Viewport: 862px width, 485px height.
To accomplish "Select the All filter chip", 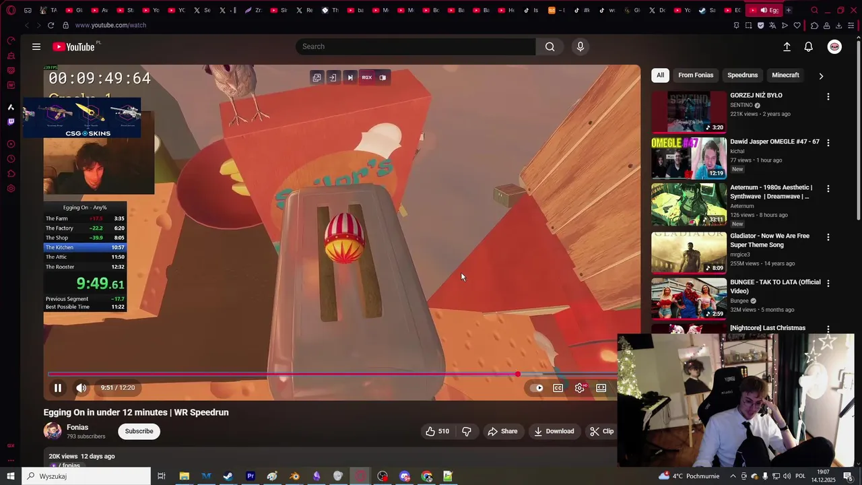I will click(660, 75).
